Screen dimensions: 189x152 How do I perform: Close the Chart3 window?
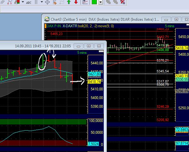[x=186, y=19]
